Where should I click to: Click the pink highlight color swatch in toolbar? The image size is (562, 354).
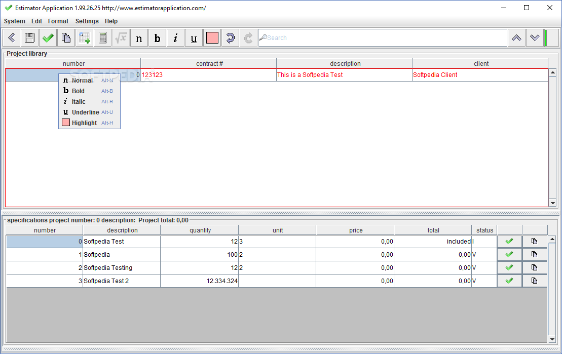click(x=212, y=38)
